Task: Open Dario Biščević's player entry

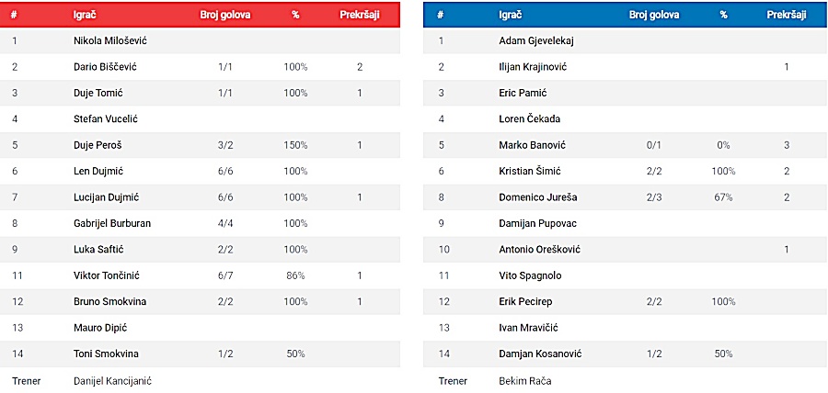Action: tap(105, 67)
